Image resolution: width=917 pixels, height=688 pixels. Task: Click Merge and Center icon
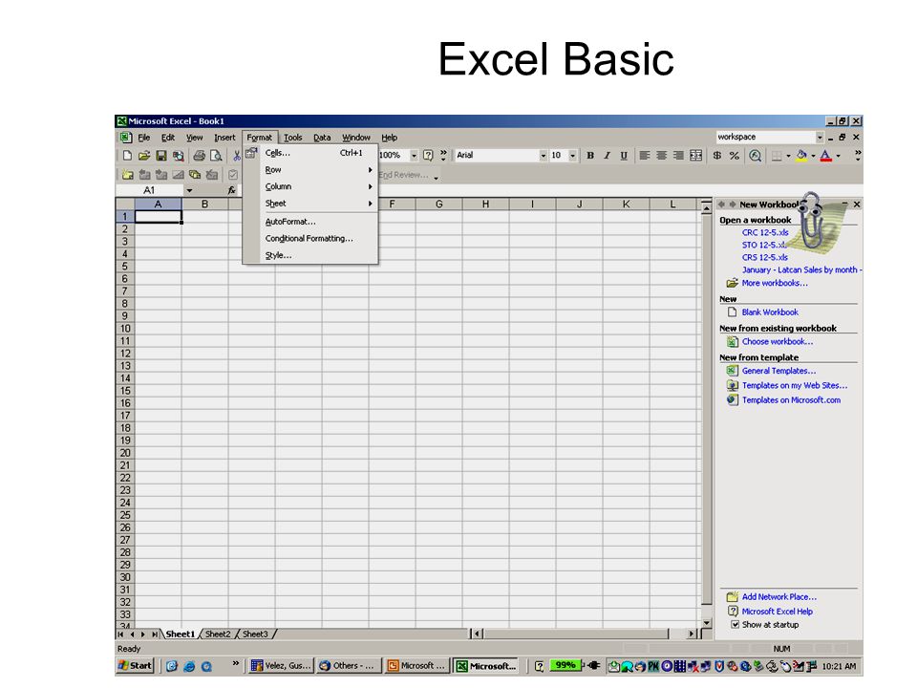696,156
